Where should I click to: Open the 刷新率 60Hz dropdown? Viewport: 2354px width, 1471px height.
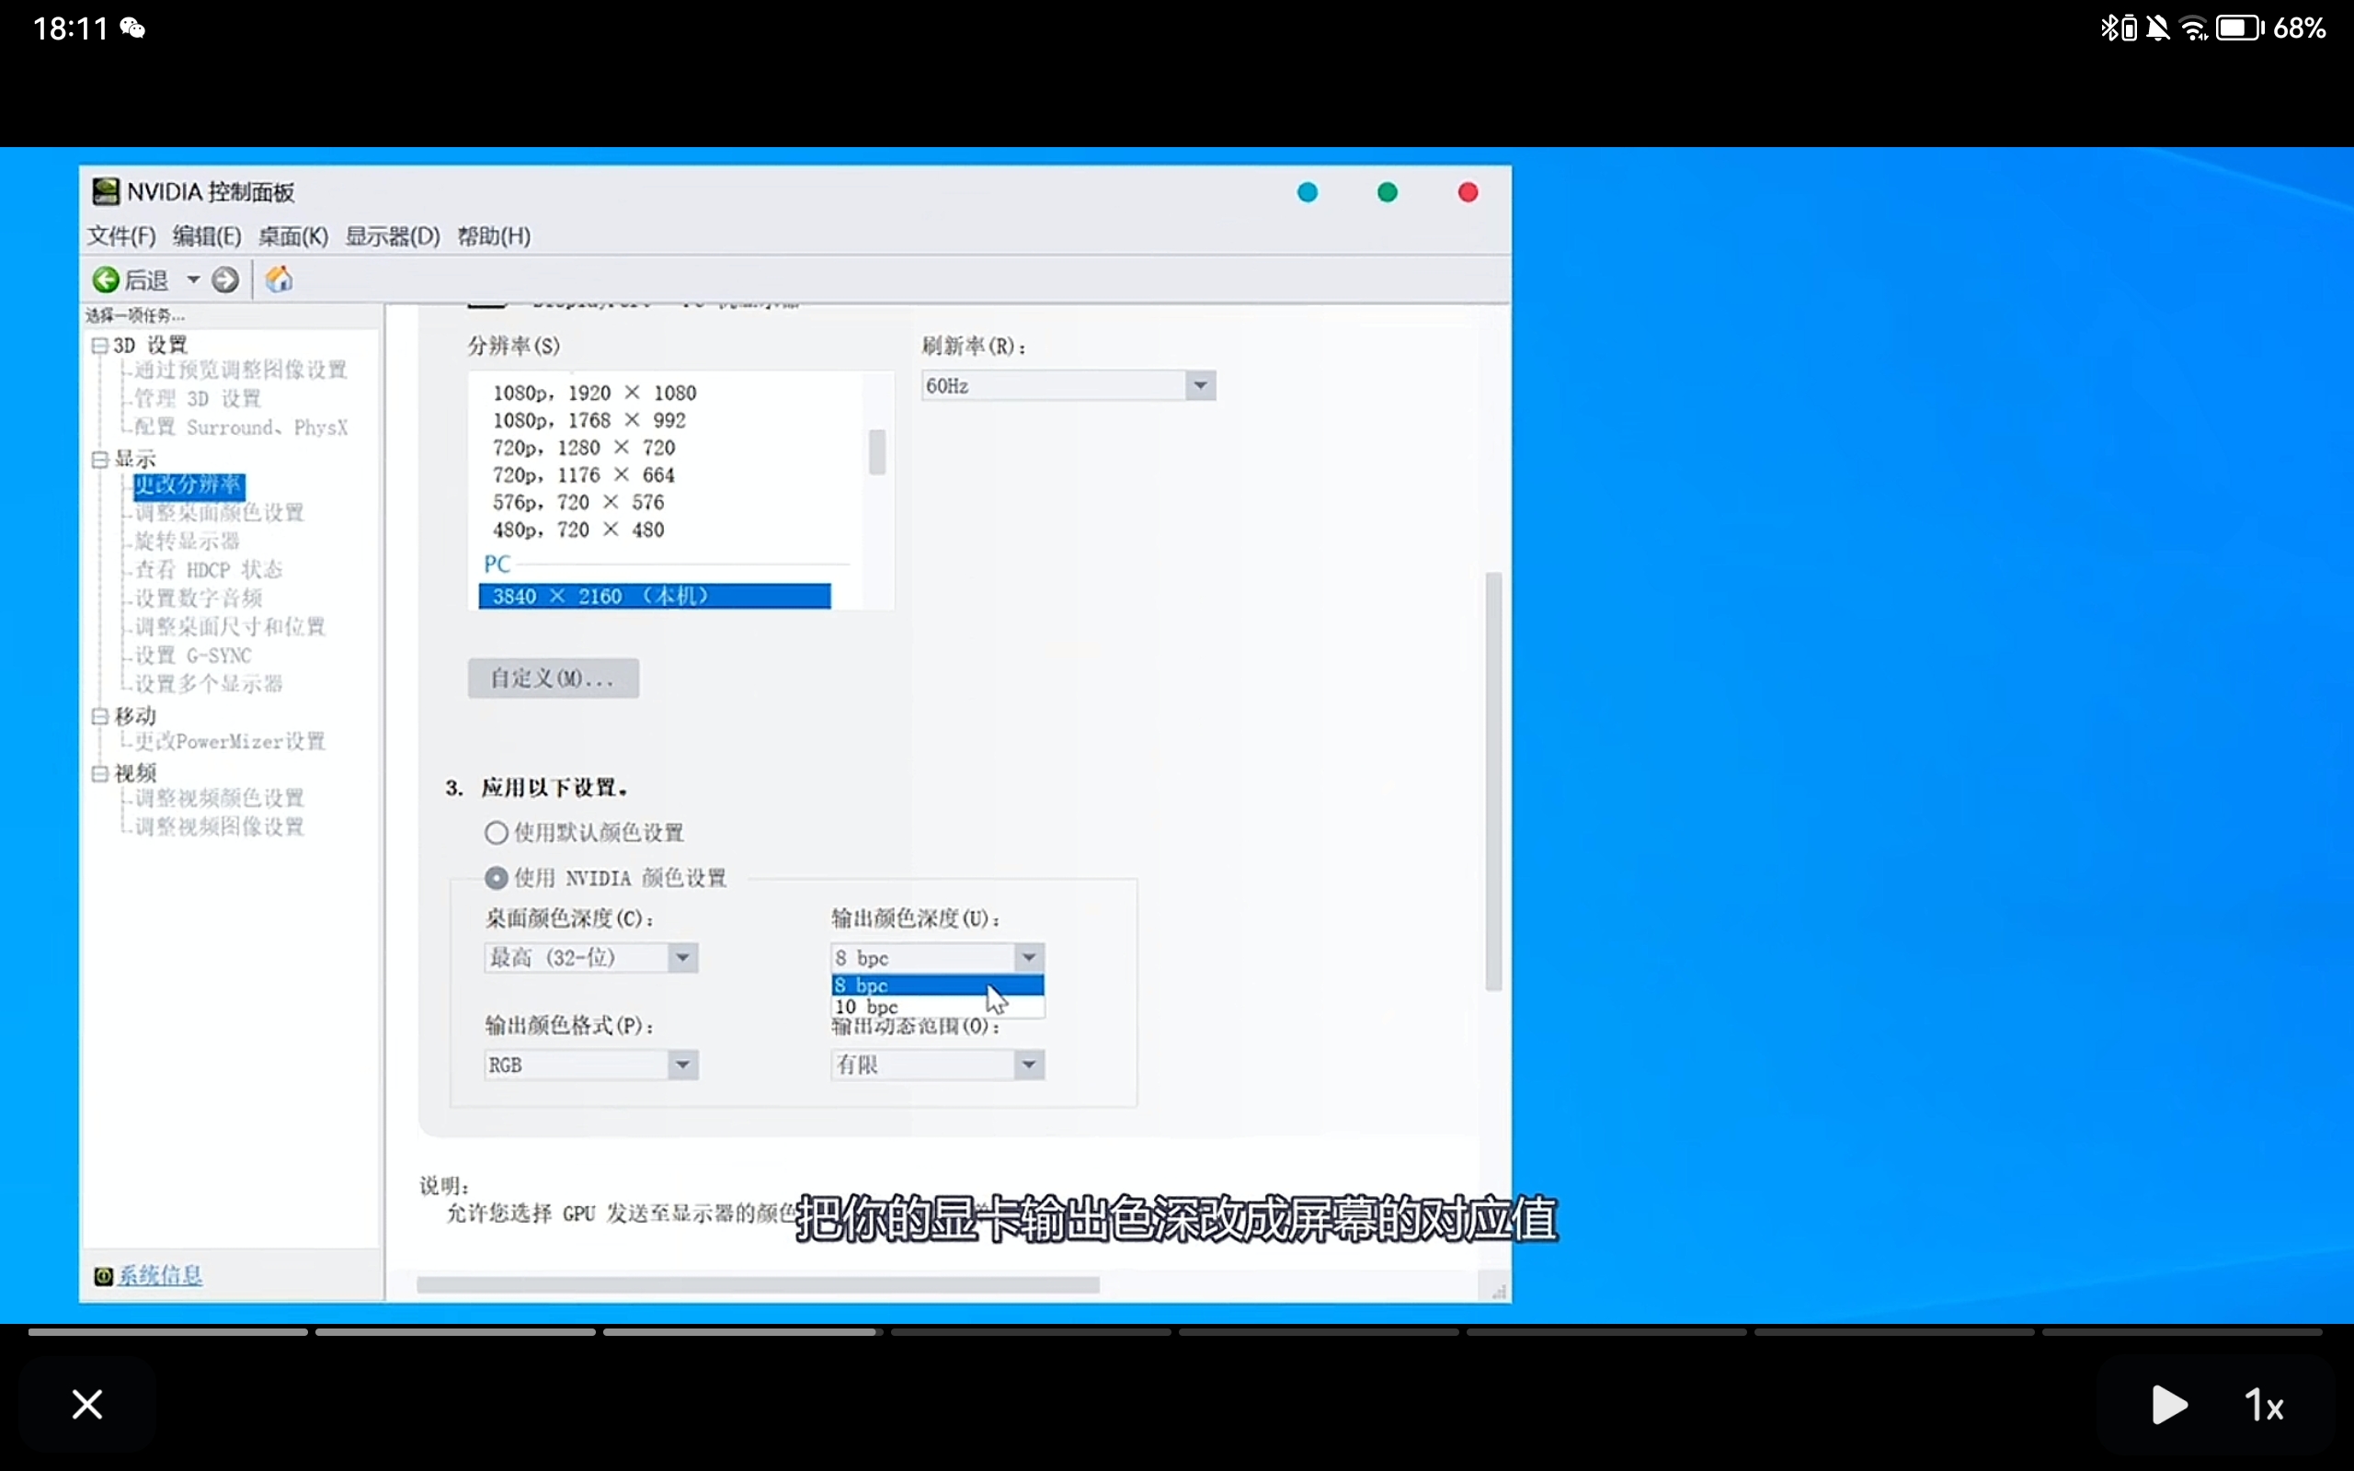pyautogui.click(x=1200, y=386)
